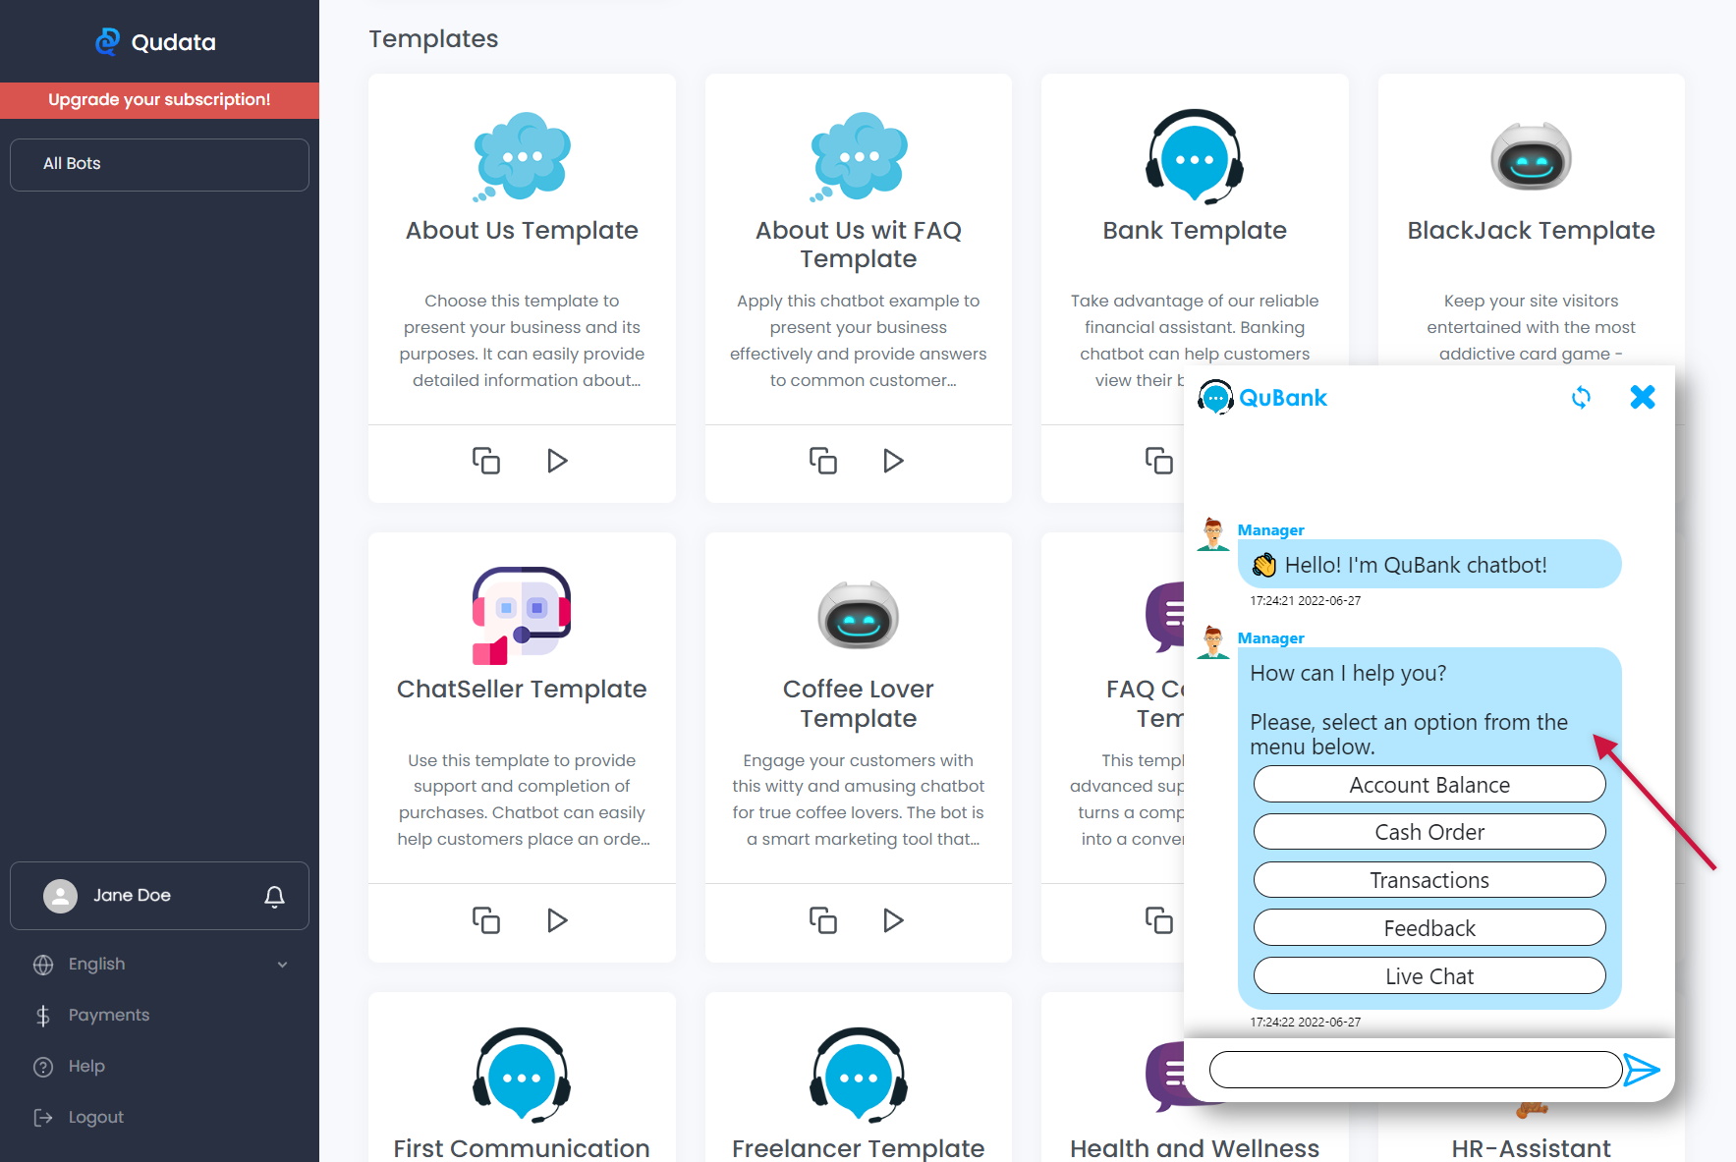This screenshot has height=1162, width=1736.
Task: Copy the About Us wit FAQ Template
Action: [x=822, y=461]
